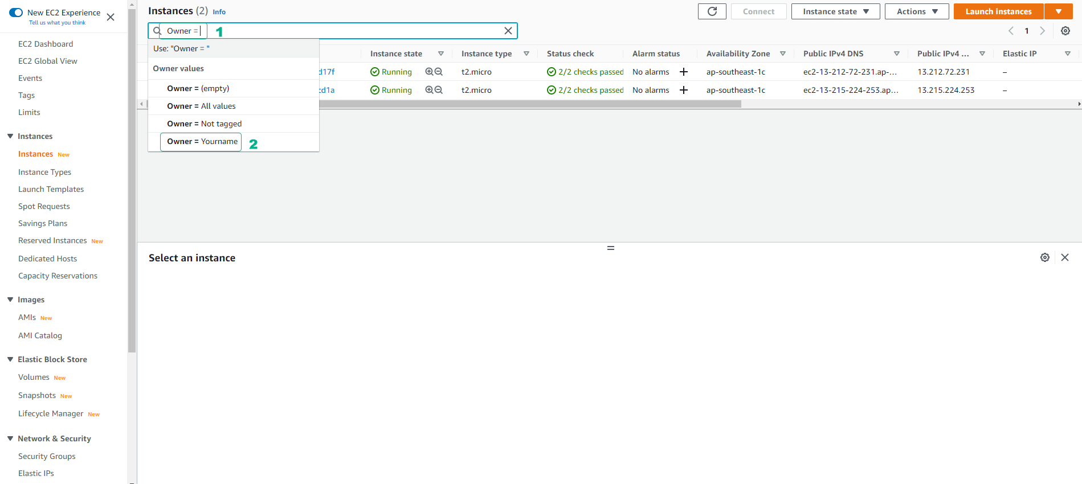The image size is (1082, 484).
Task: Click the panel resize handle icon
Action: (611, 248)
